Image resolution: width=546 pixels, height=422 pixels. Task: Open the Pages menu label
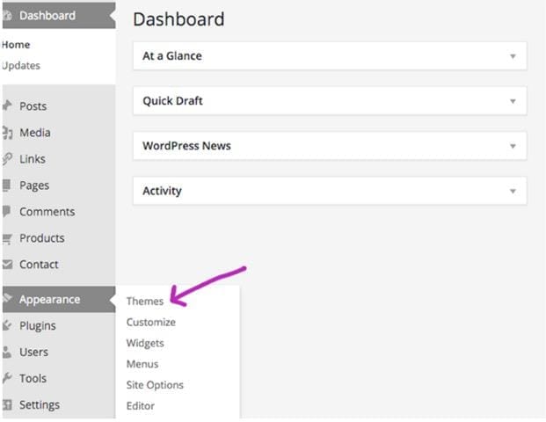point(34,186)
